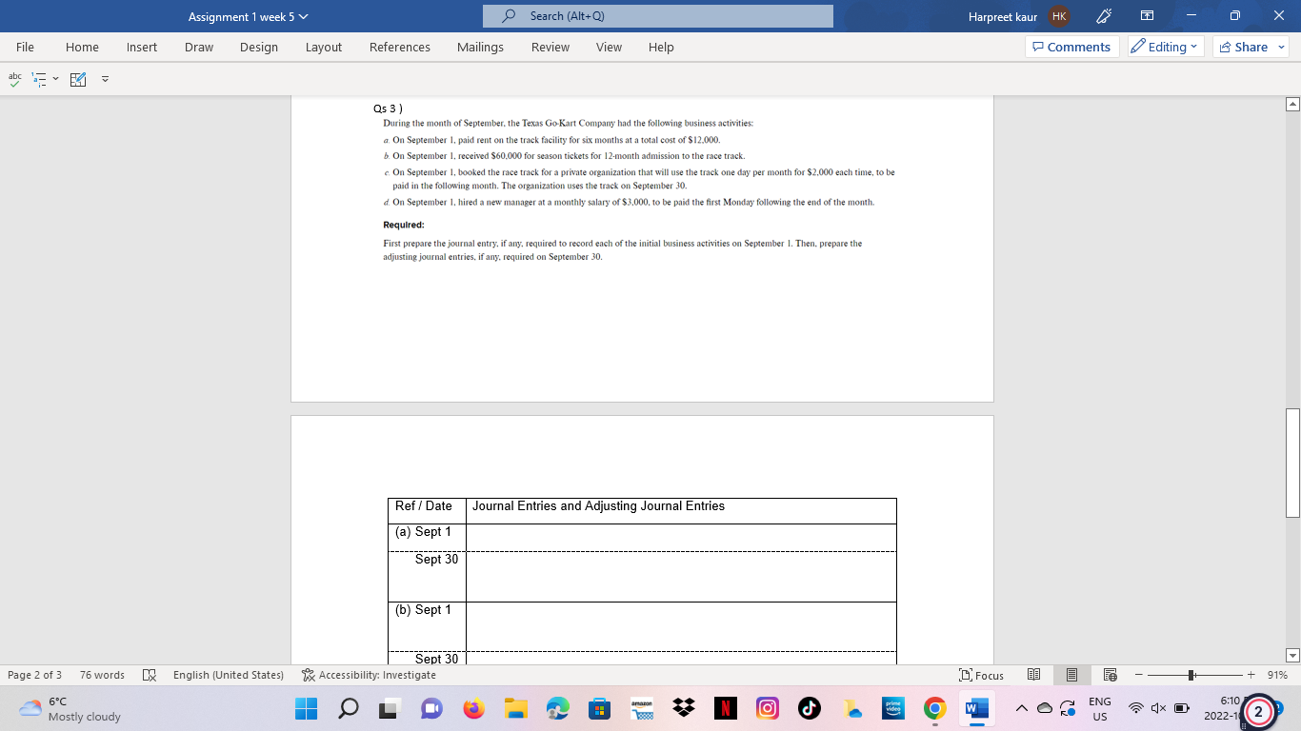The image size is (1301, 731).
Task: Activate dictation microphone in title bar
Action: pyautogui.click(x=1105, y=15)
